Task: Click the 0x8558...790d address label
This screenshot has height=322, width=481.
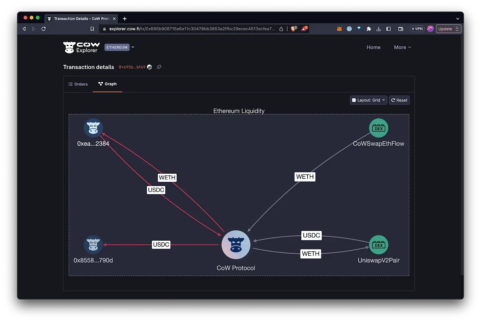Action: tap(93, 260)
